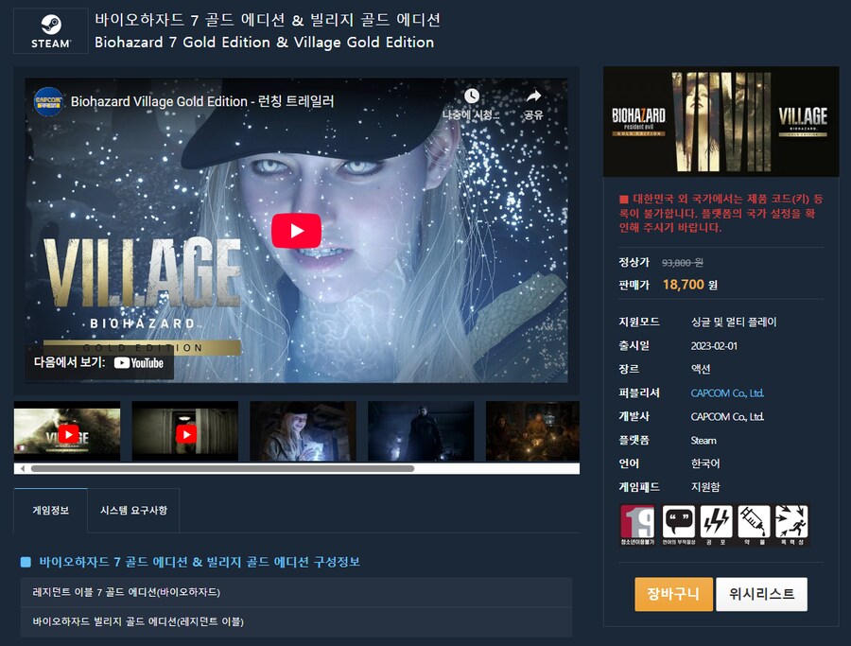This screenshot has width=851, height=646.
Task: Select first trailer thumbnail with Village logo
Action: coord(67,431)
